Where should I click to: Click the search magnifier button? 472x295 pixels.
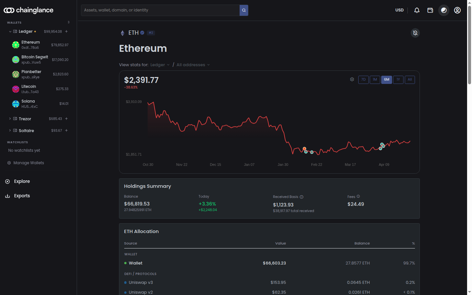click(x=244, y=10)
